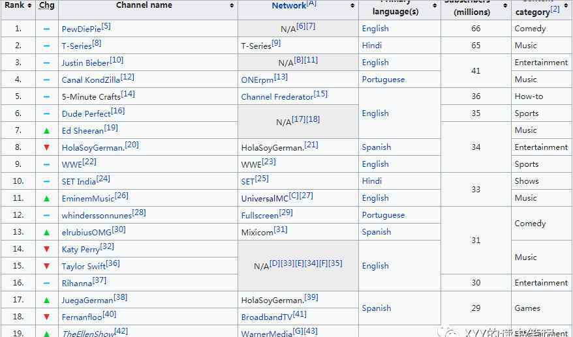Open the Channel Frederator network link
Viewport: 573px width, 337px height.
tap(277, 96)
